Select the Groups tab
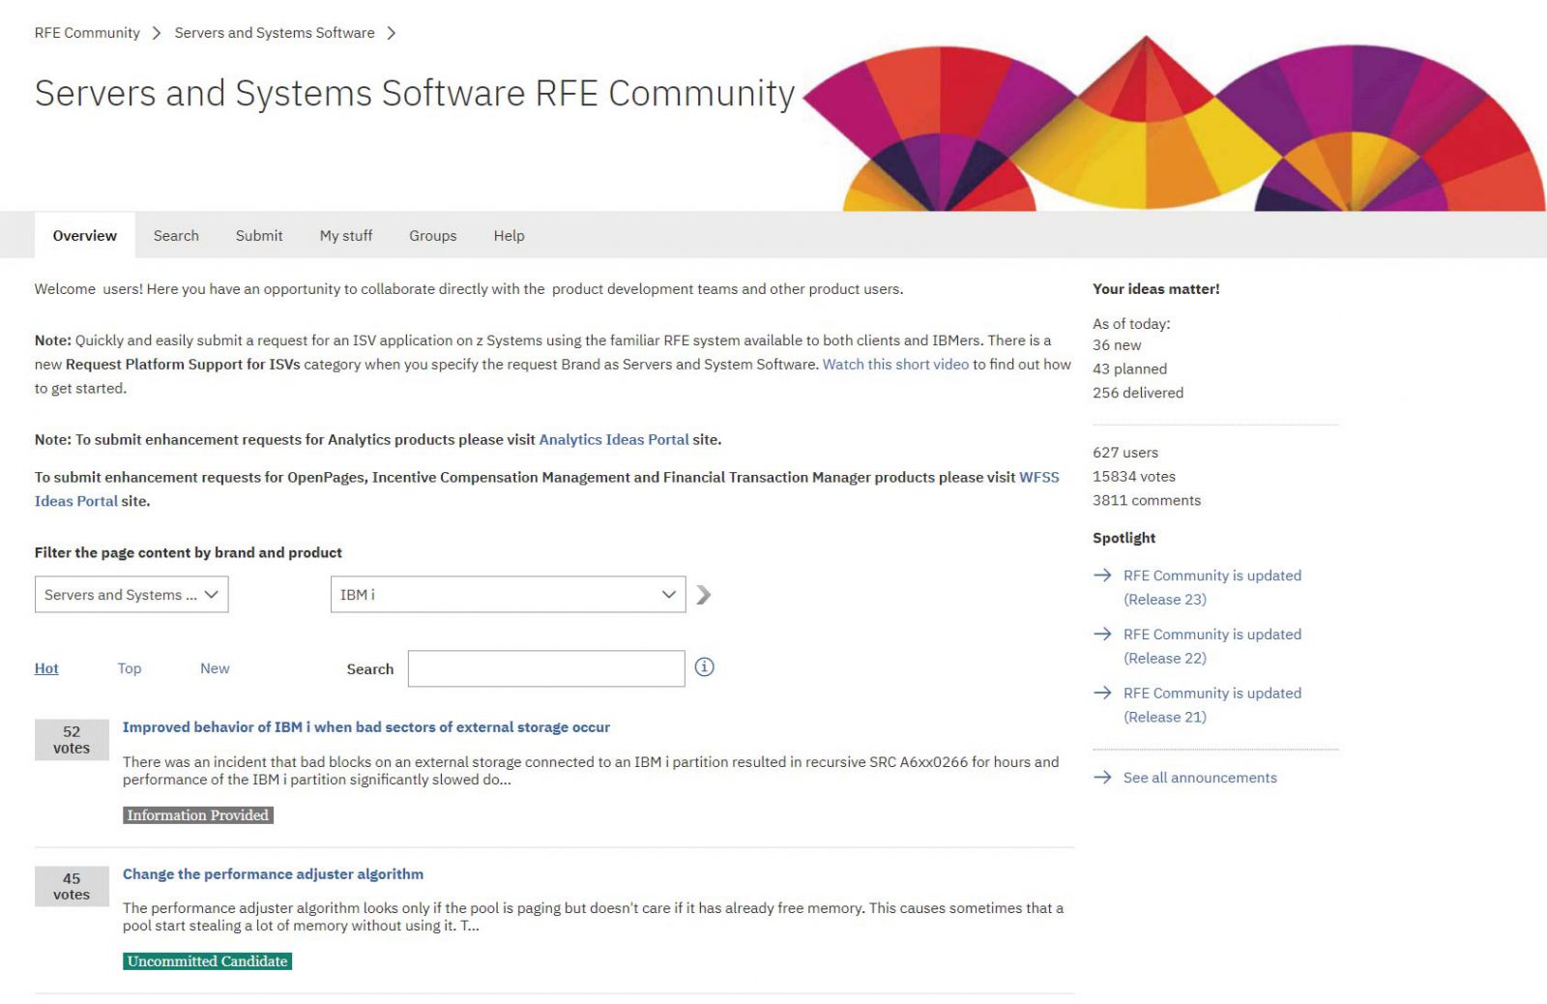The width and height of the screenshot is (1547, 1004). (x=432, y=236)
